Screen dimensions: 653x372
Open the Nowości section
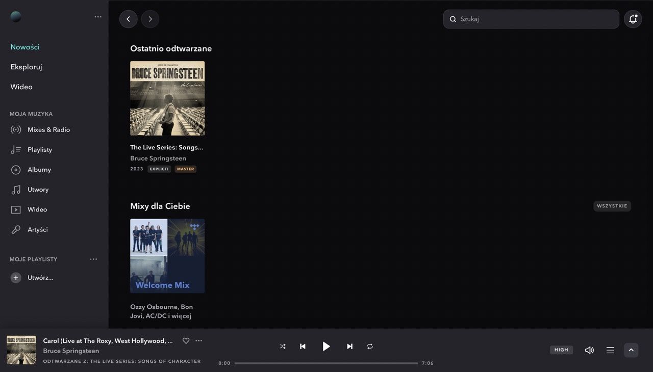25,47
